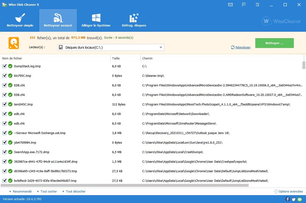The width and height of the screenshot is (306, 203).
Task: Click the Recommandé link
Action: [x=22, y=191]
